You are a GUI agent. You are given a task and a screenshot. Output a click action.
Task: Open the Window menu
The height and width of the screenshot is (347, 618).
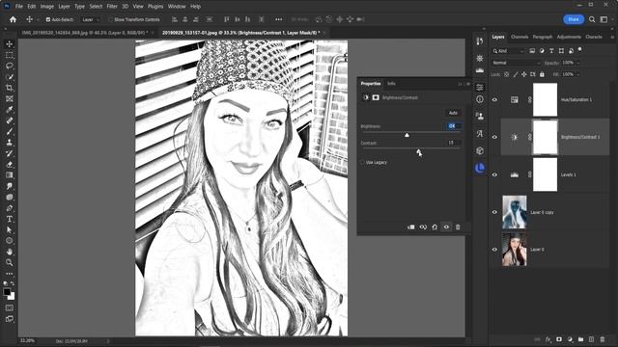point(177,7)
